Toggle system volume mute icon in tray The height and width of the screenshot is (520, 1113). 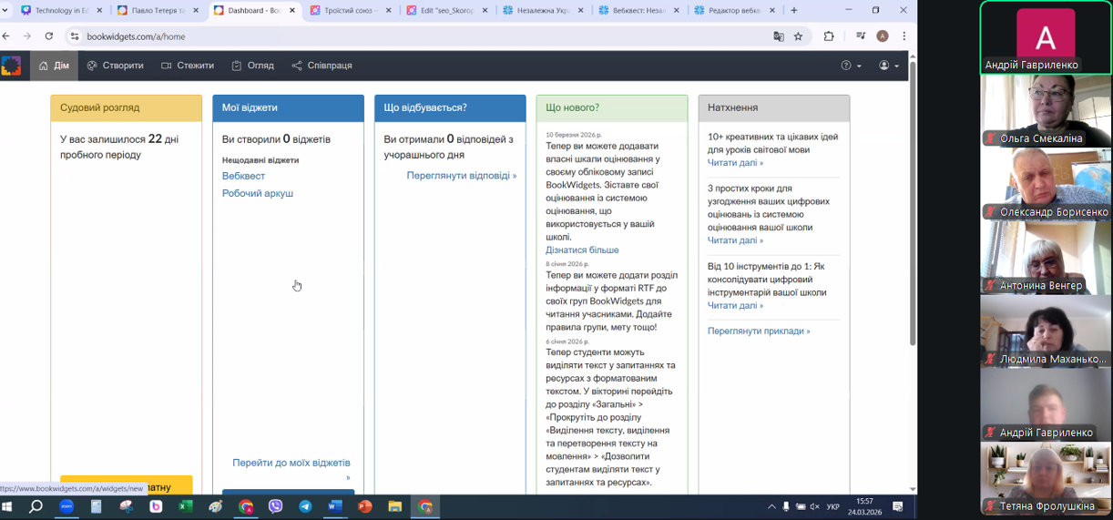[x=816, y=506]
